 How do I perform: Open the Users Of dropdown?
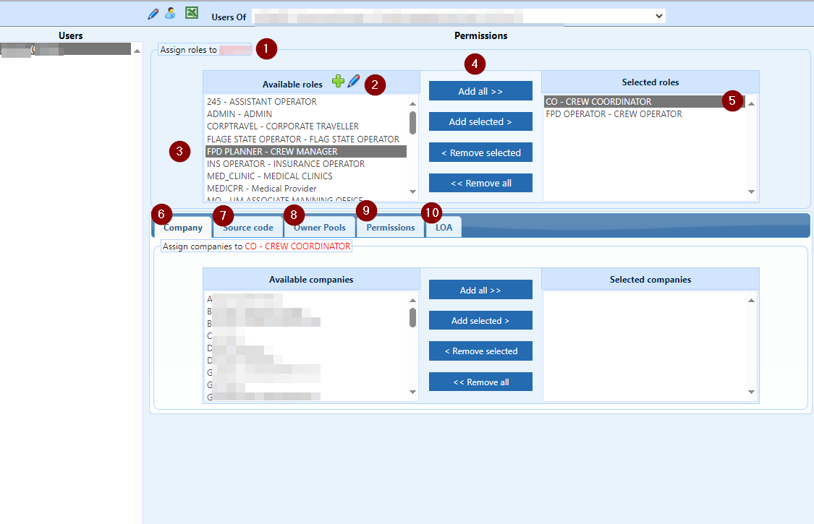[658, 15]
